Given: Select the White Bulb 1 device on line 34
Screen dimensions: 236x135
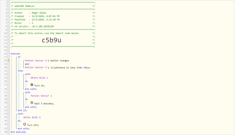Looking at the screenshot, I should (32, 118).
